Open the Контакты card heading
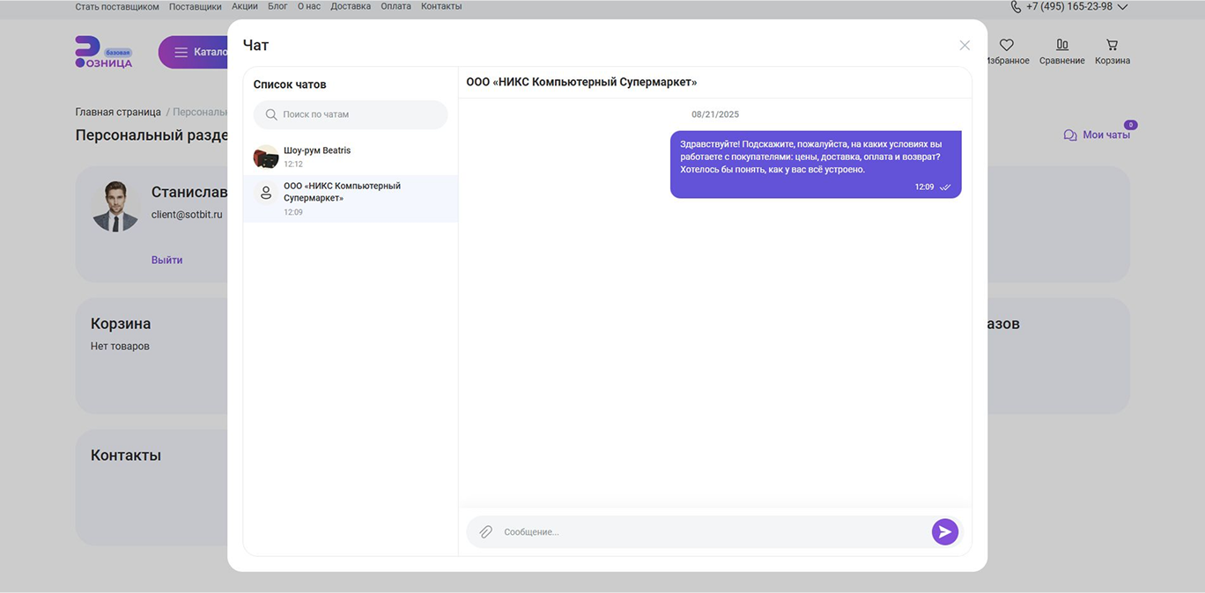 coord(126,456)
